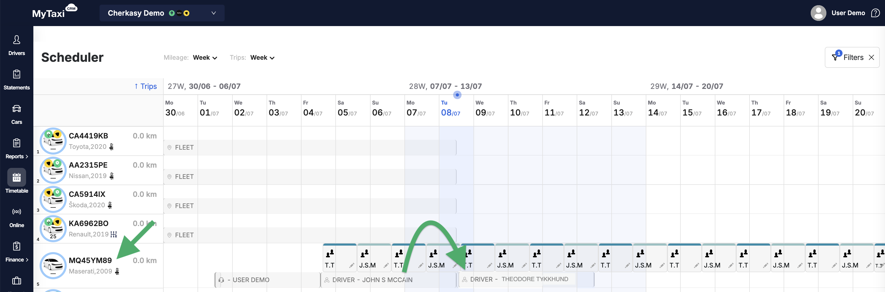Open the Online tracking section

[16, 217]
